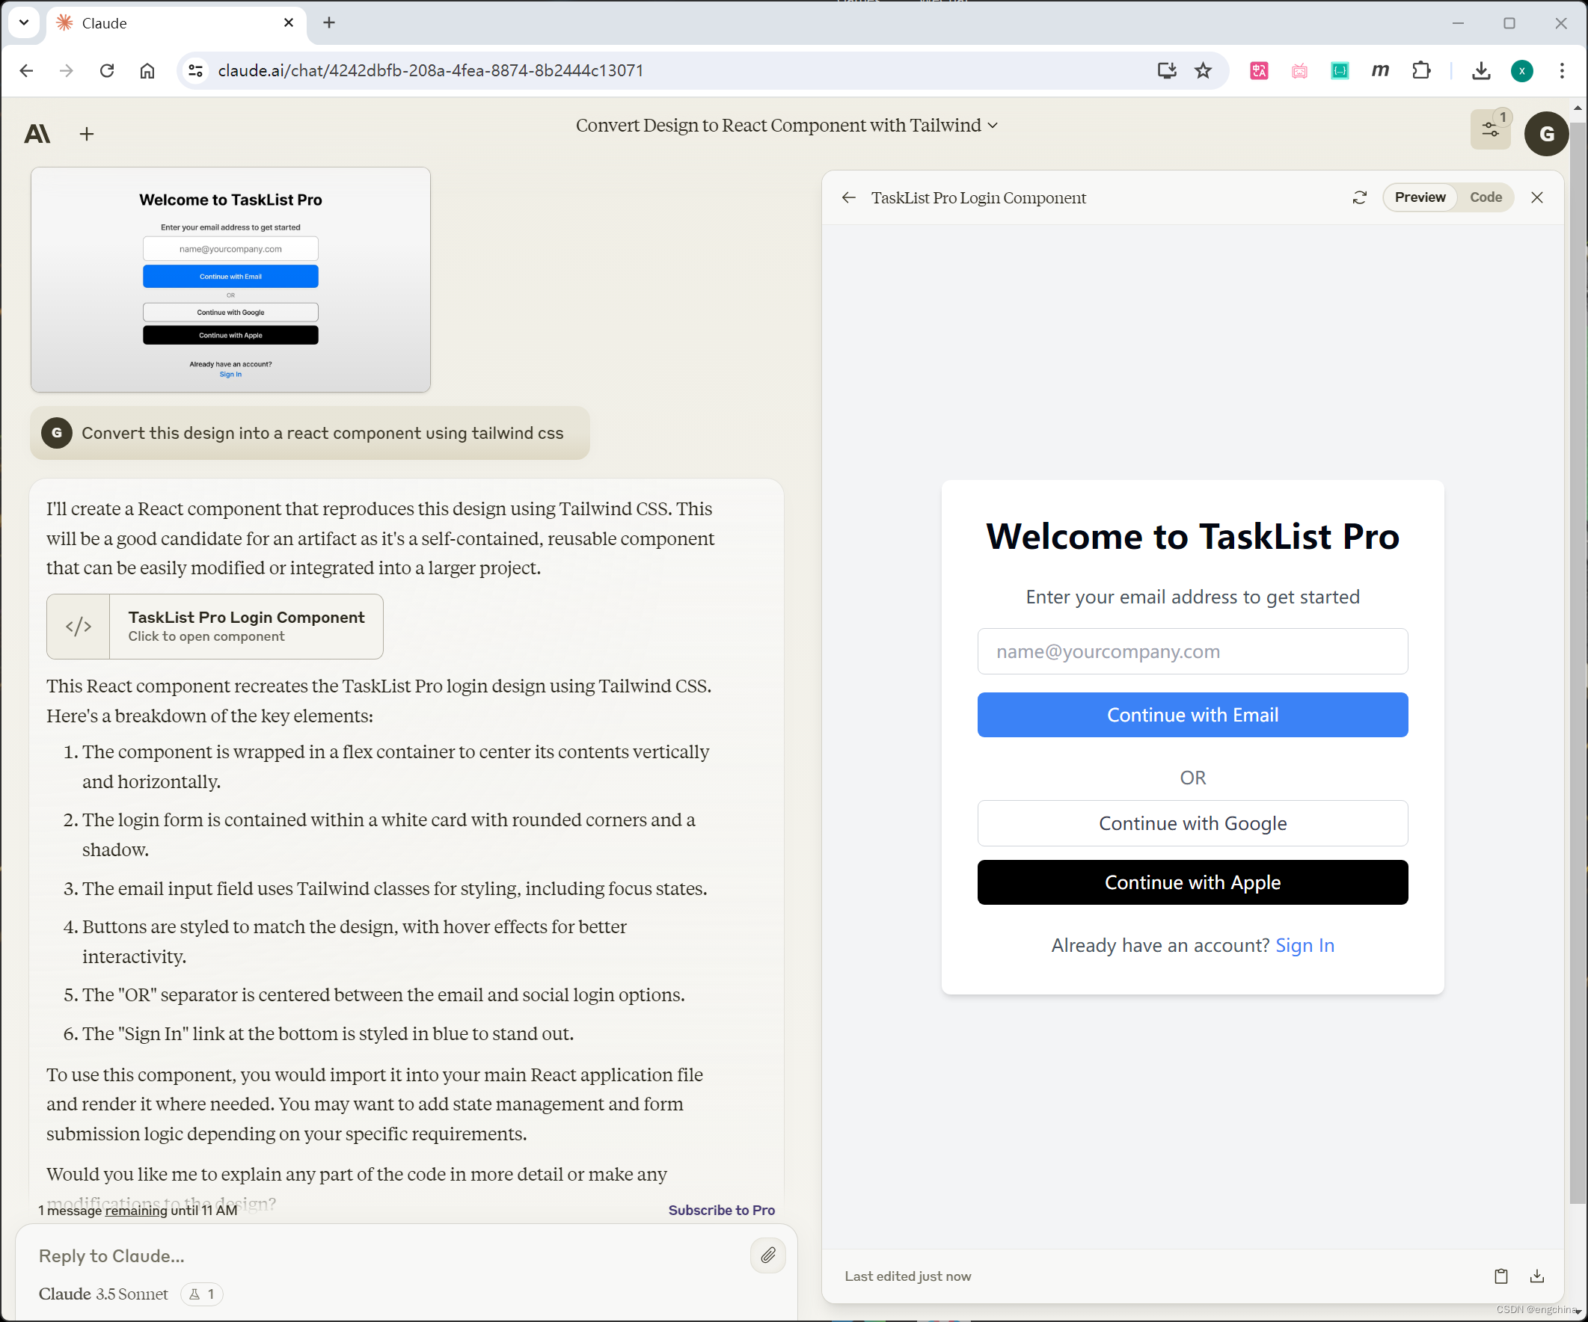Click the Anthropic logo in the sidebar
Viewport: 1588px width, 1322px height.
[x=37, y=134]
